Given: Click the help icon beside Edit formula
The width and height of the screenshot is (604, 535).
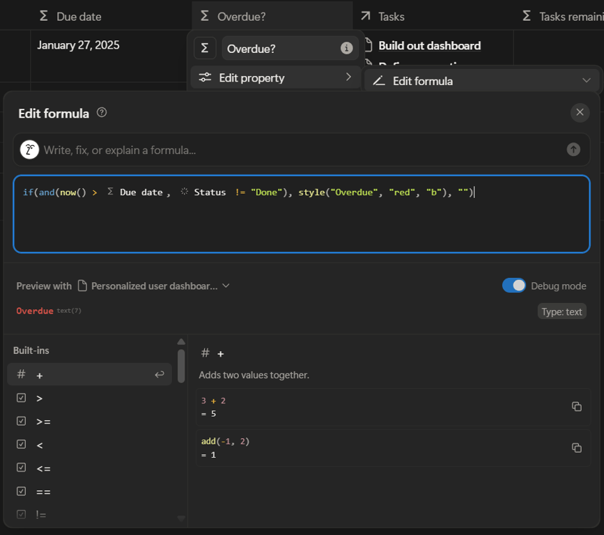Looking at the screenshot, I should point(102,112).
